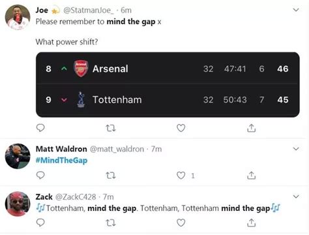Open the @StatmanJoe_ profile handle

[89, 10]
